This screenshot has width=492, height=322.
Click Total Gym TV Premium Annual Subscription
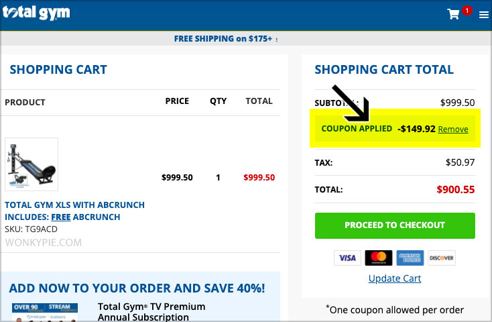[x=151, y=312]
